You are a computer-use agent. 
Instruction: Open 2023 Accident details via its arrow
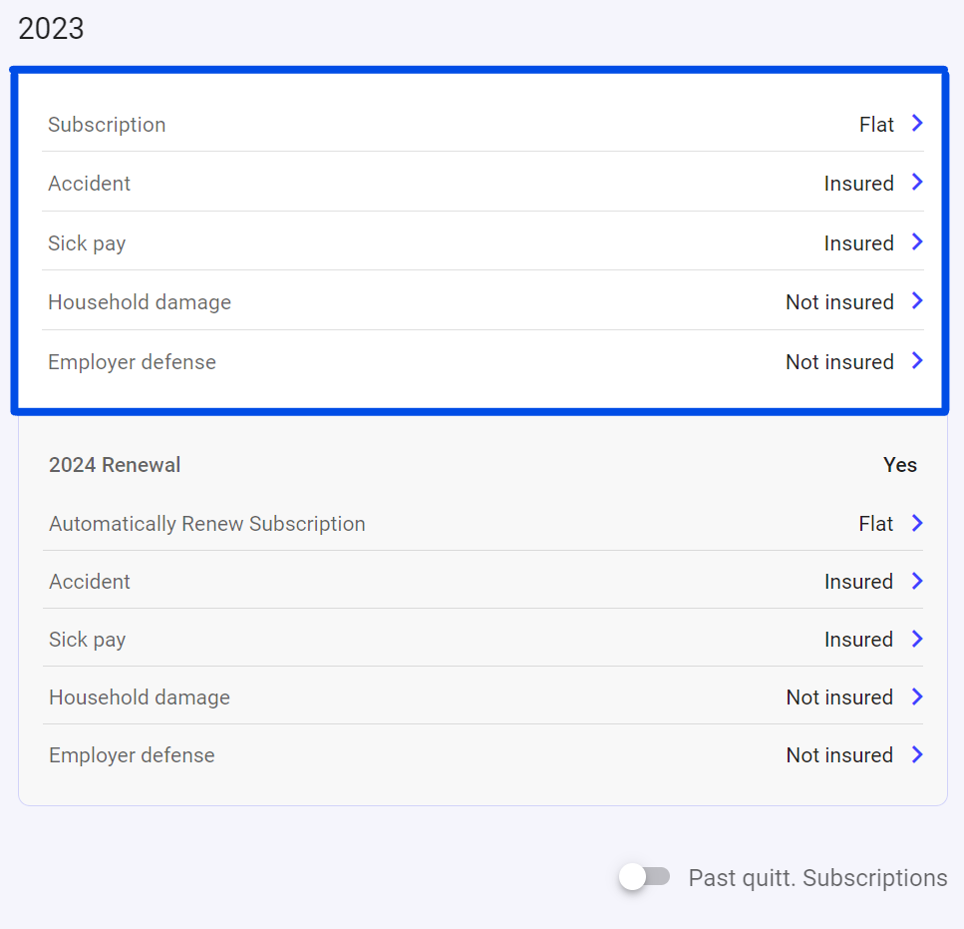tap(917, 183)
